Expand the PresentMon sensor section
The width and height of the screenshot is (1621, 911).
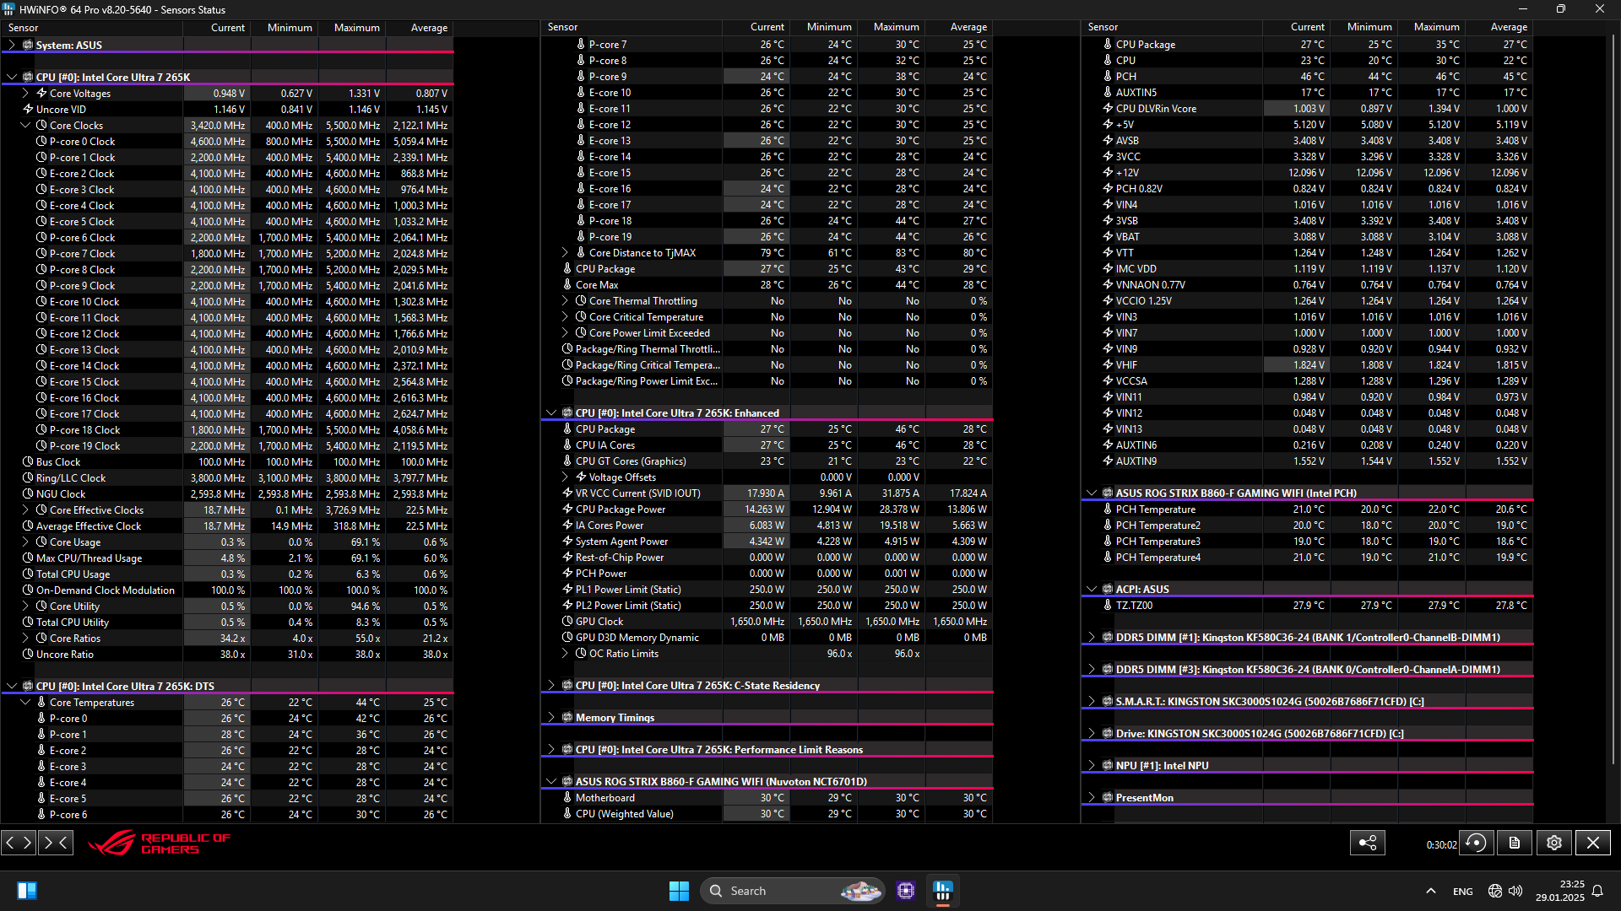click(1092, 798)
